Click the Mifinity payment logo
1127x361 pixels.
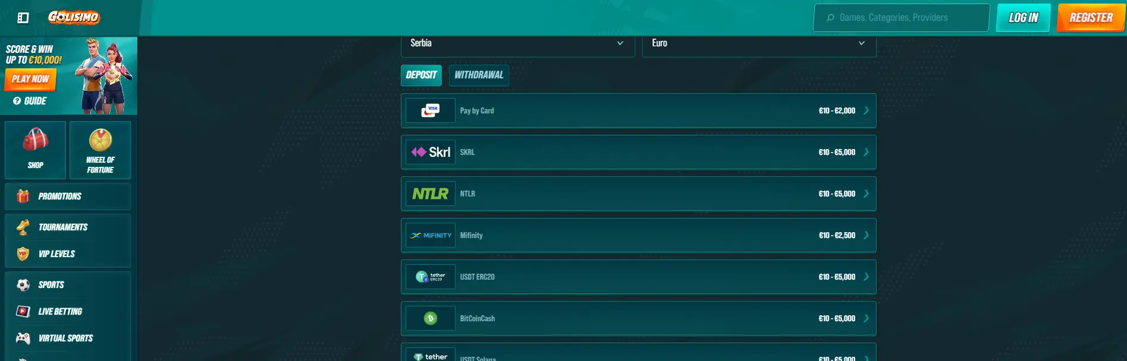431,235
